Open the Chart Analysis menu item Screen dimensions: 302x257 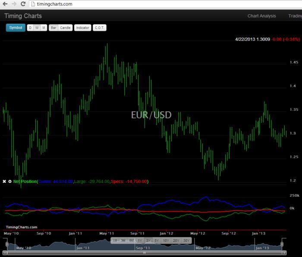click(x=261, y=16)
